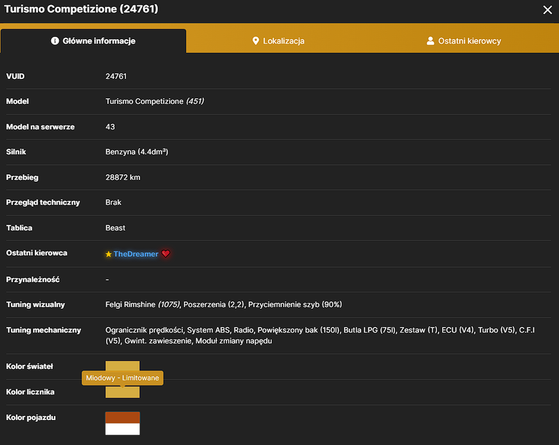Click the Przebieg value 28872 km

(x=123, y=177)
